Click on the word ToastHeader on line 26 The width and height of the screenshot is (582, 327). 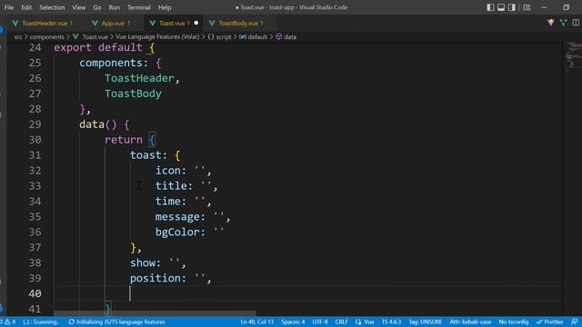(x=139, y=78)
